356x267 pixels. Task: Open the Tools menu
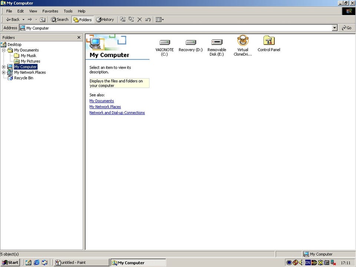pos(68,11)
